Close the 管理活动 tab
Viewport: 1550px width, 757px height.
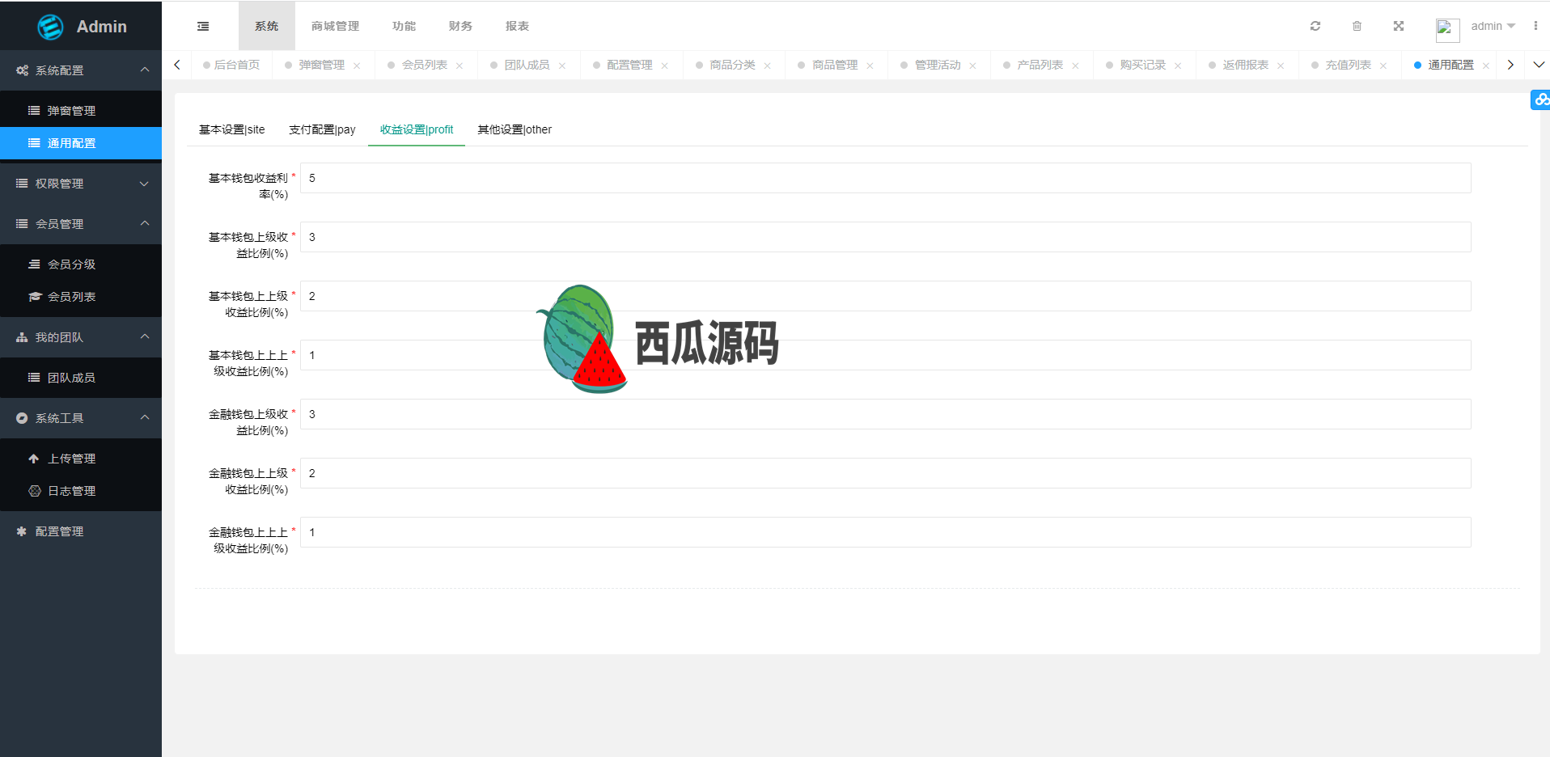[x=973, y=66]
